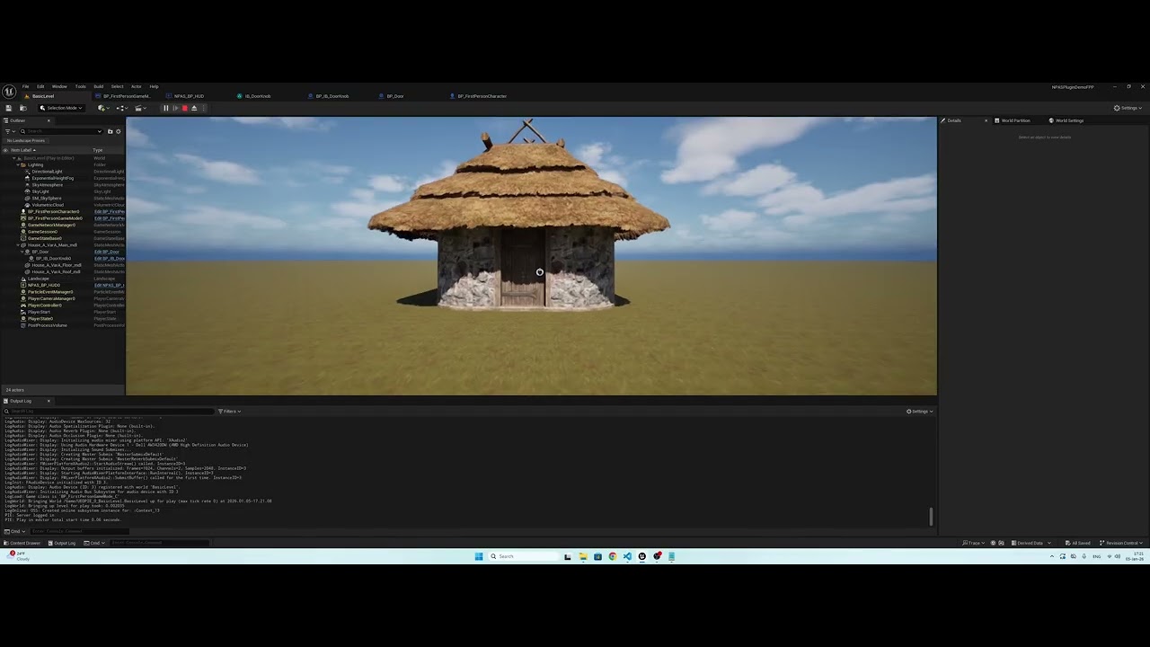Select VolumetricCloud in the Outliner
This screenshot has height=647, width=1150.
click(47, 205)
